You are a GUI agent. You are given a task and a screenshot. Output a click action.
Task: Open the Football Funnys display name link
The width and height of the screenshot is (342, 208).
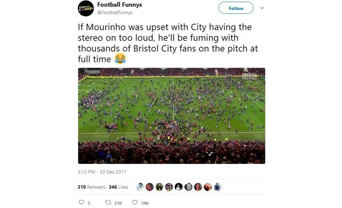[119, 5]
